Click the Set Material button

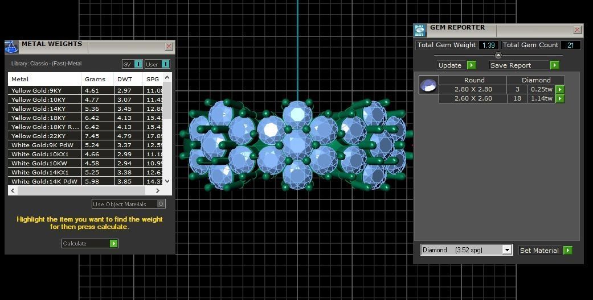tap(545, 250)
